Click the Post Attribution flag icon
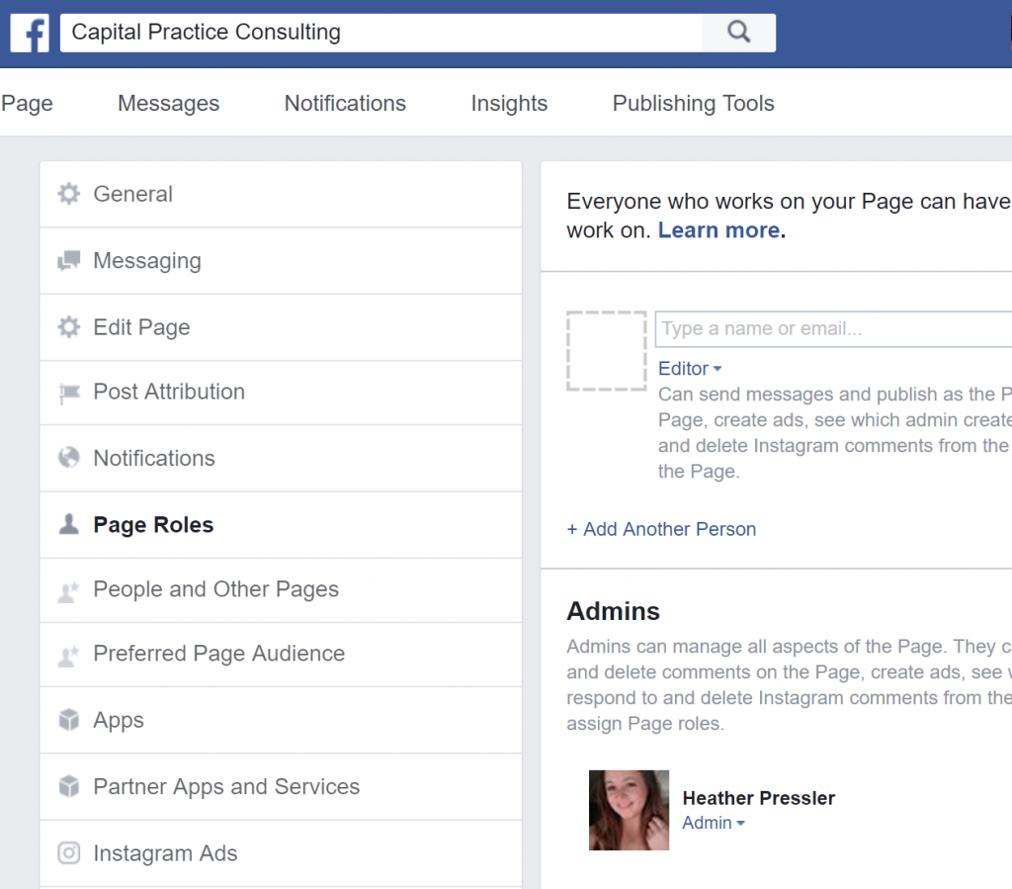 click(x=69, y=393)
